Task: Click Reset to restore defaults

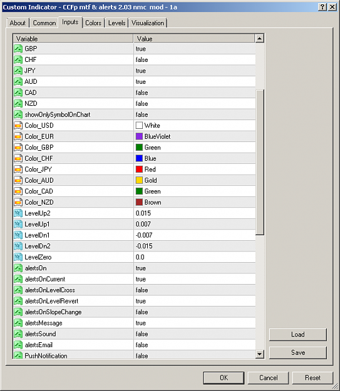Action: click(x=312, y=378)
